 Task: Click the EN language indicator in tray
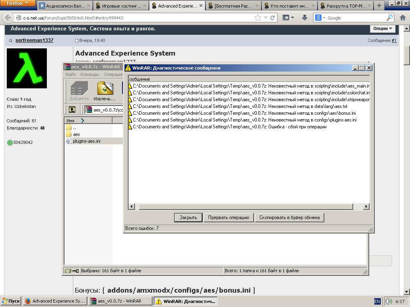coord(377,301)
